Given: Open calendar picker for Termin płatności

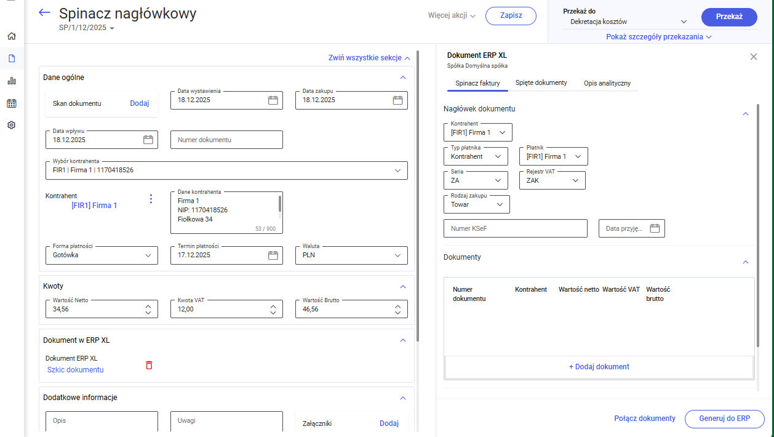Looking at the screenshot, I should click(273, 255).
